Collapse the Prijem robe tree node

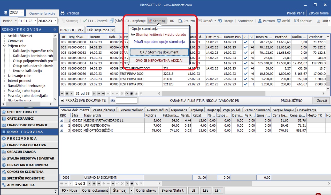coord(4,46)
